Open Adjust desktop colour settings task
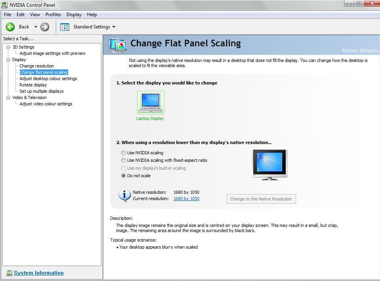The image size is (380, 281). 48,79
